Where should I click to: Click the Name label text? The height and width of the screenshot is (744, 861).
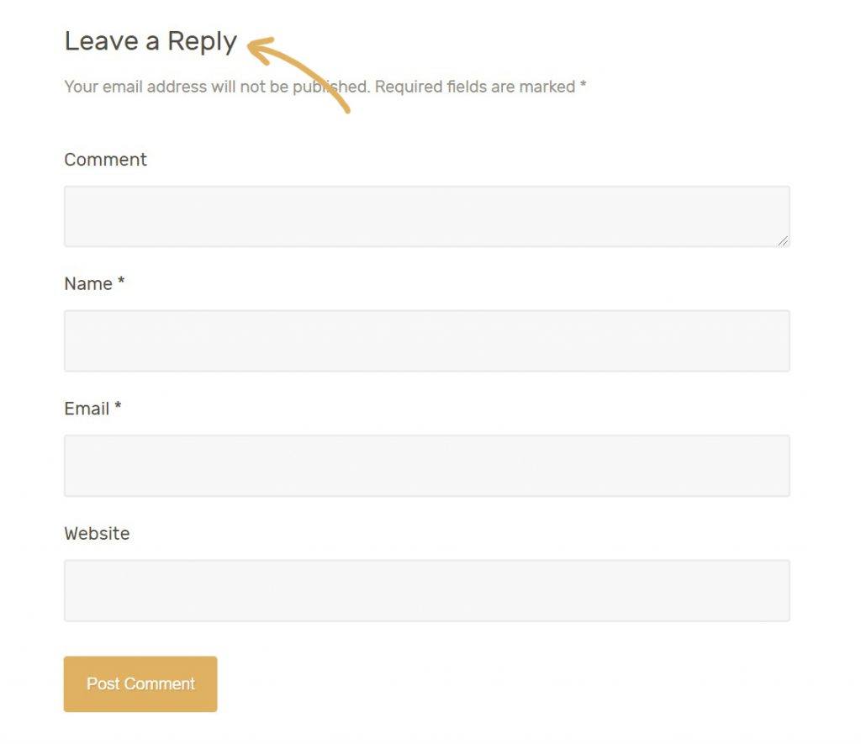[x=88, y=284]
